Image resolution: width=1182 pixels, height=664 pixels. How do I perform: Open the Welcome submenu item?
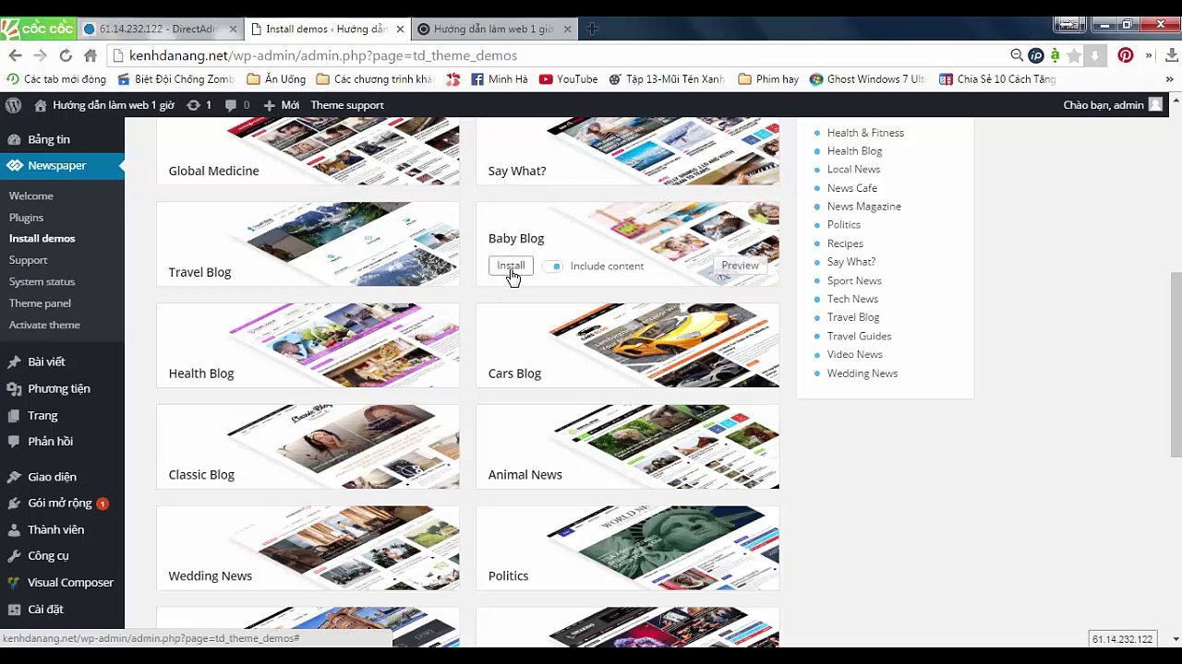coord(31,196)
